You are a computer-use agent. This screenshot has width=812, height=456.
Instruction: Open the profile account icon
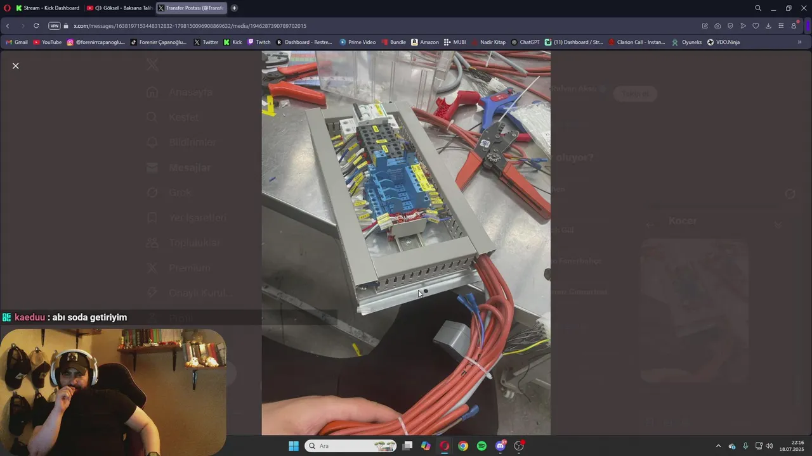pos(794,26)
